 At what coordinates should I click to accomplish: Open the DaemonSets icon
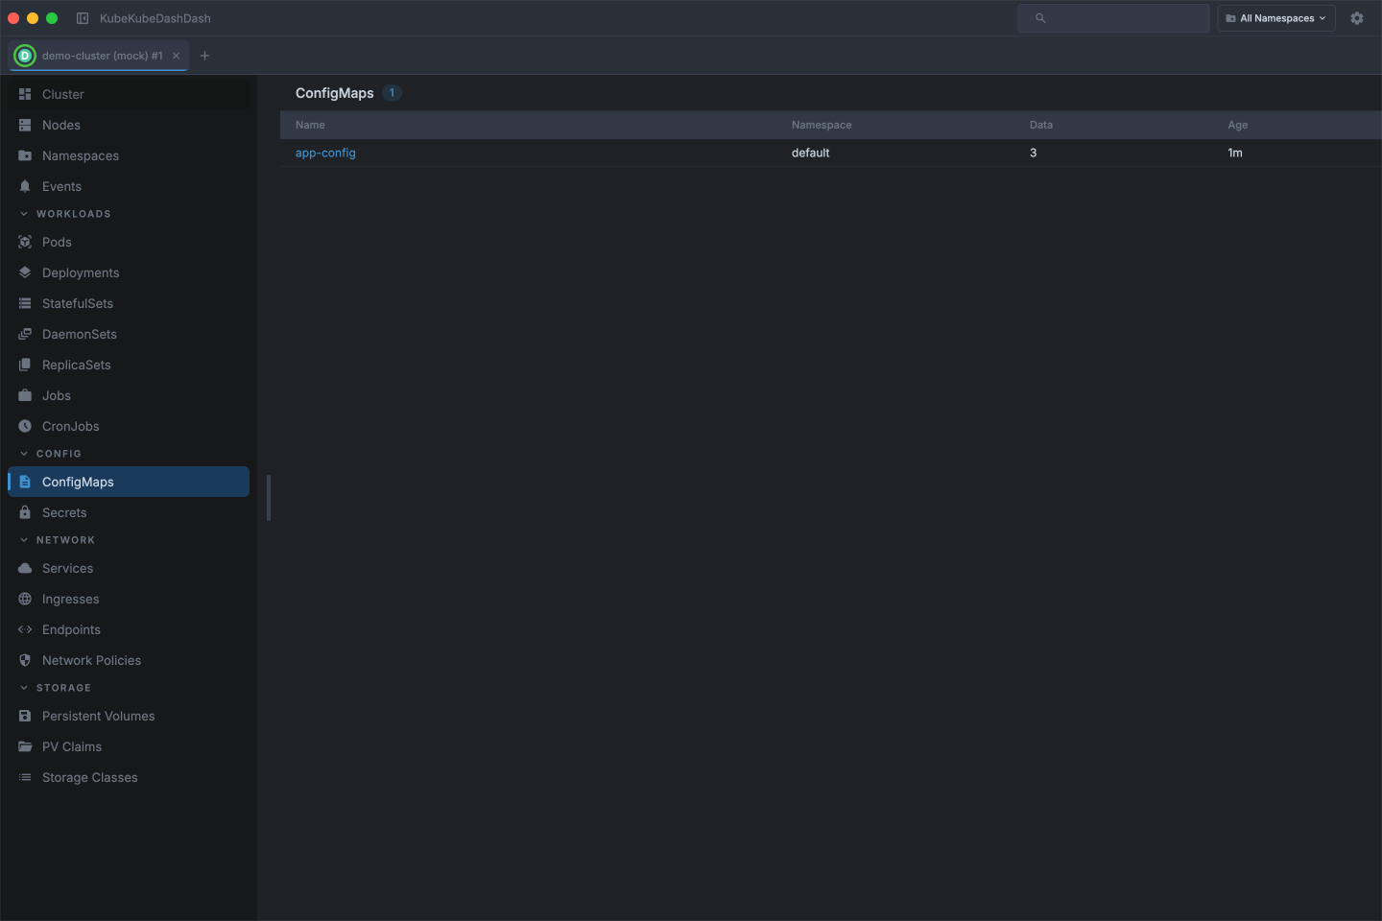coord(25,334)
